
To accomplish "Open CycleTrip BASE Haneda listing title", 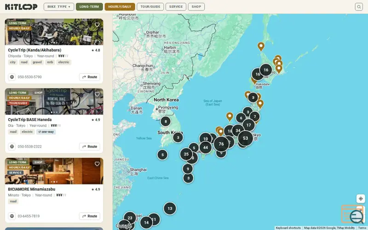I will tap(30, 120).
